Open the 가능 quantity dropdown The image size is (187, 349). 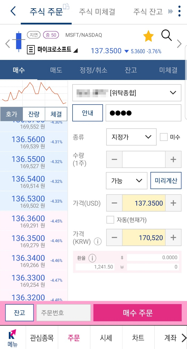pyautogui.click(x=126, y=181)
